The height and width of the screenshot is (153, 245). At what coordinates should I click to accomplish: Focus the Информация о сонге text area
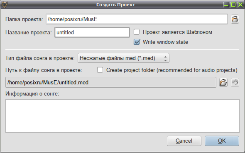coord(122,116)
